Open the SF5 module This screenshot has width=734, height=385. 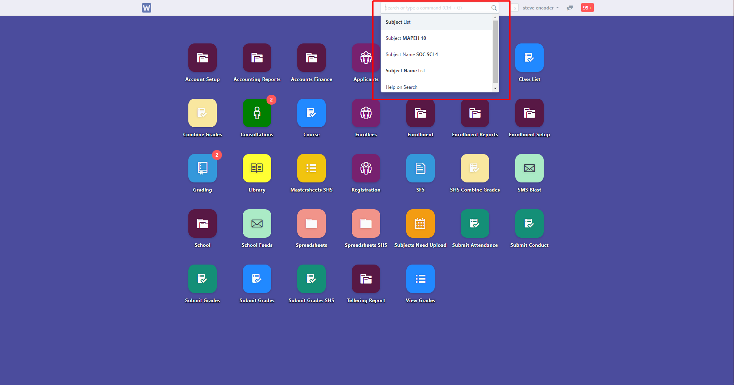tap(421, 168)
